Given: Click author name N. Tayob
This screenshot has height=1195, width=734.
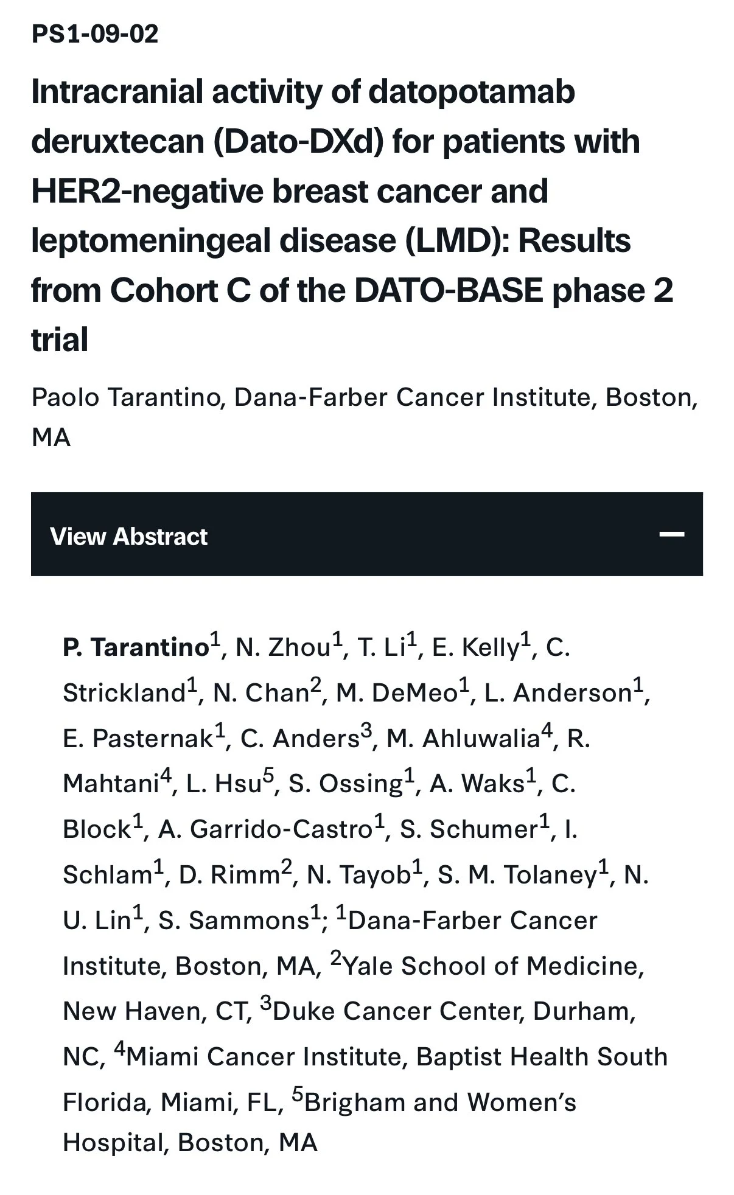Looking at the screenshot, I should point(358,875).
